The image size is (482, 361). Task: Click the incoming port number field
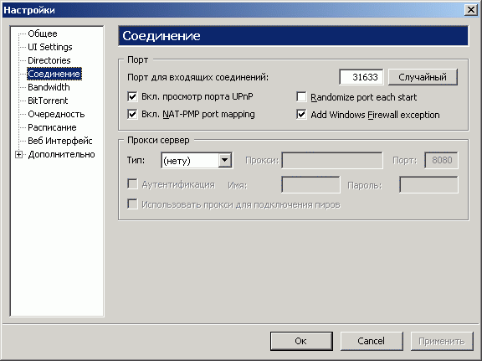[361, 77]
